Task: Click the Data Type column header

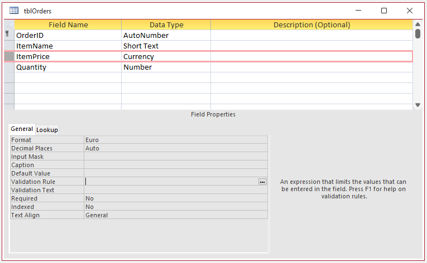Action: pyautogui.click(x=166, y=25)
